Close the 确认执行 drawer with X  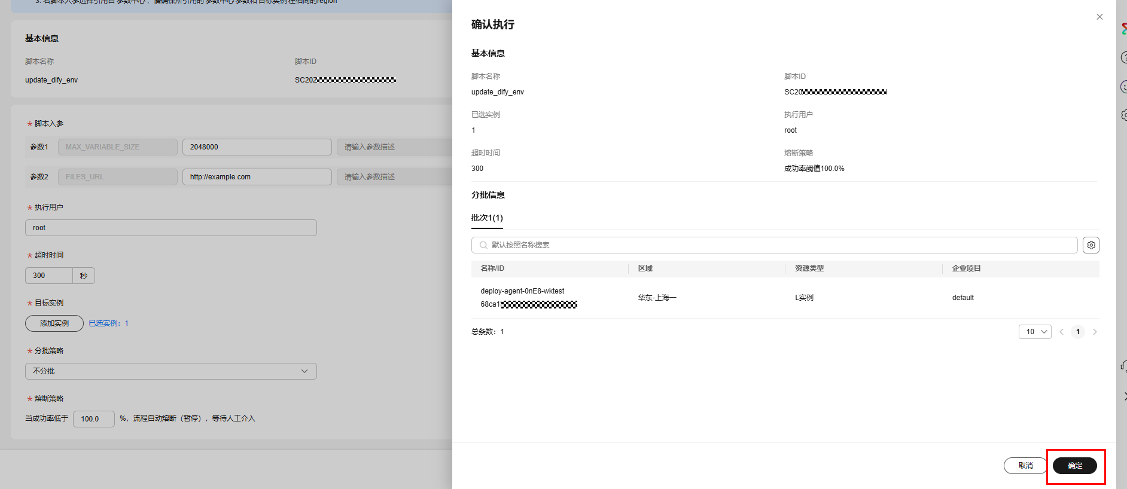pos(1099,17)
